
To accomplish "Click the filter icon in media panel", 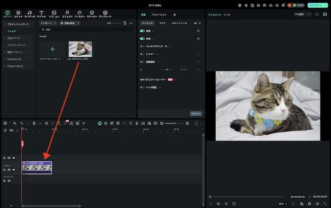I will point(125,23).
